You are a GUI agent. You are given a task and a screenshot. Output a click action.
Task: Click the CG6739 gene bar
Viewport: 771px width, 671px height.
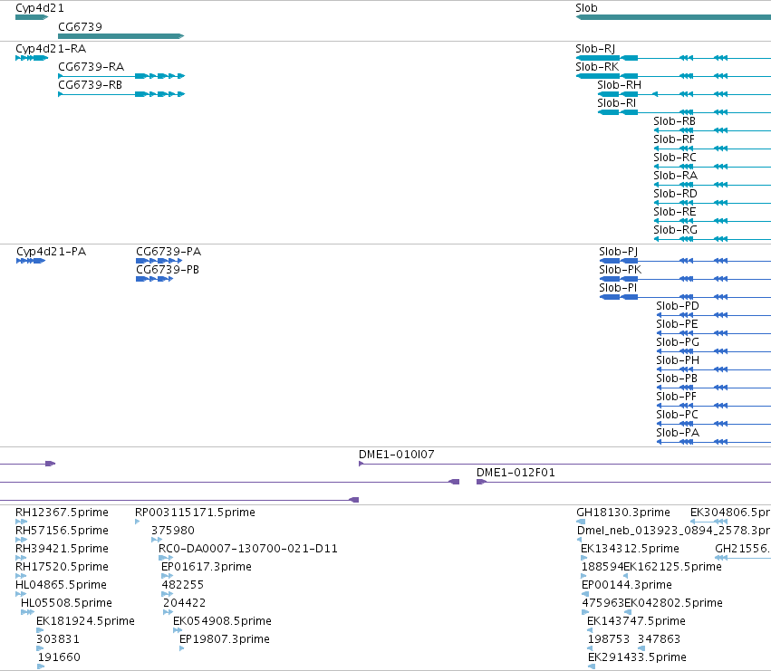121,36
